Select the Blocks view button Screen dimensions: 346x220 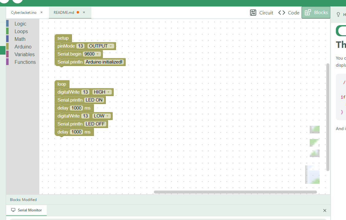point(316,13)
